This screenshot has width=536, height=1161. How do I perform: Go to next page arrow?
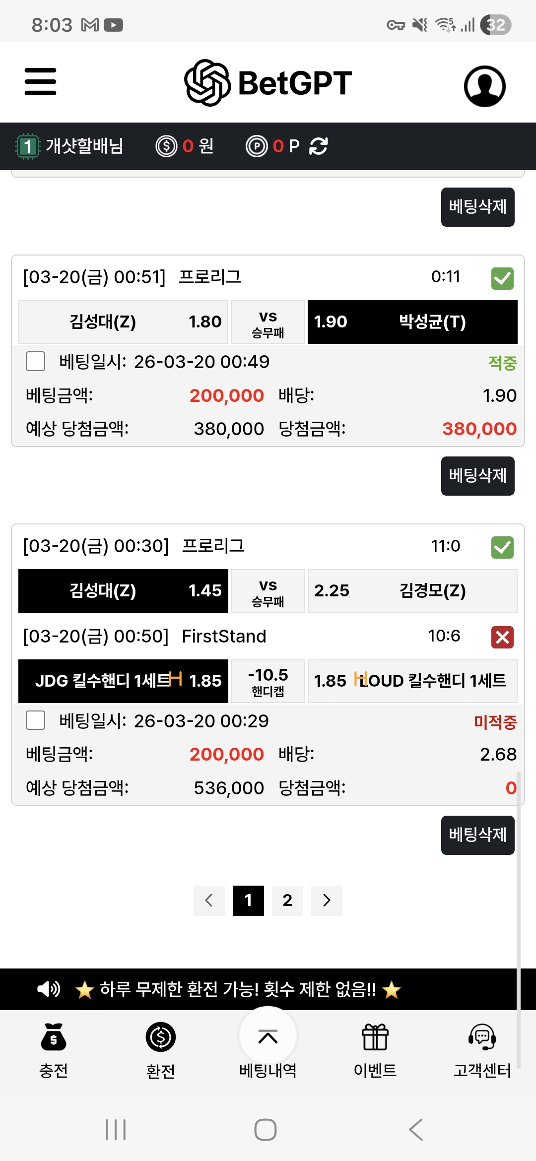[x=326, y=900]
